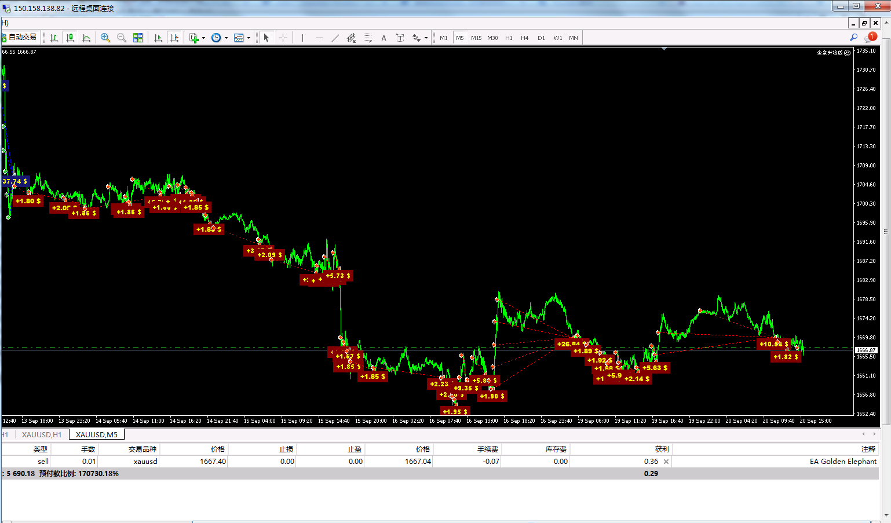891x523 pixels.
Task: Click the chart shift triangle marker
Action: click(664, 49)
